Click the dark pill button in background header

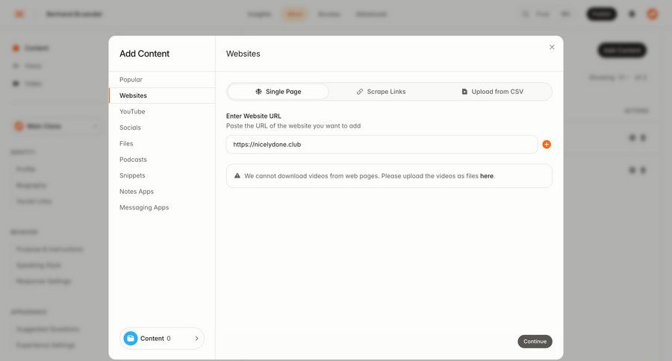pos(601,14)
